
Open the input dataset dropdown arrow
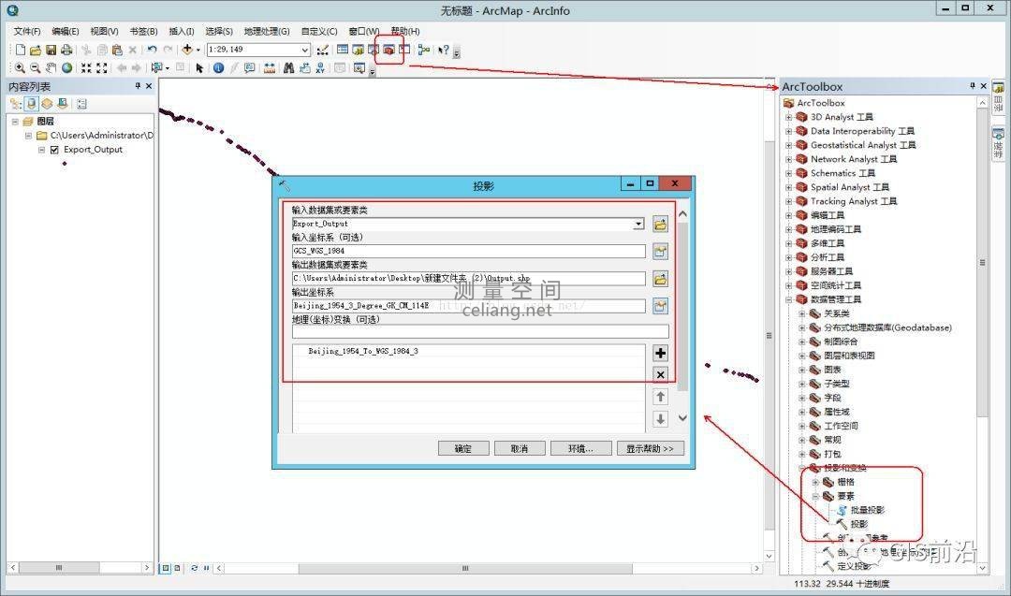[638, 224]
